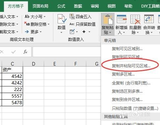This screenshot has height=125, width=160.
Task: Switch to the DIY工具箱 tab
Action: pos(150,6)
